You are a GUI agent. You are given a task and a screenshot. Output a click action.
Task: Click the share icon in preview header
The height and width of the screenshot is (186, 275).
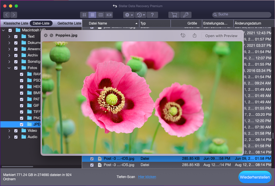pyautogui.click(x=194, y=35)
